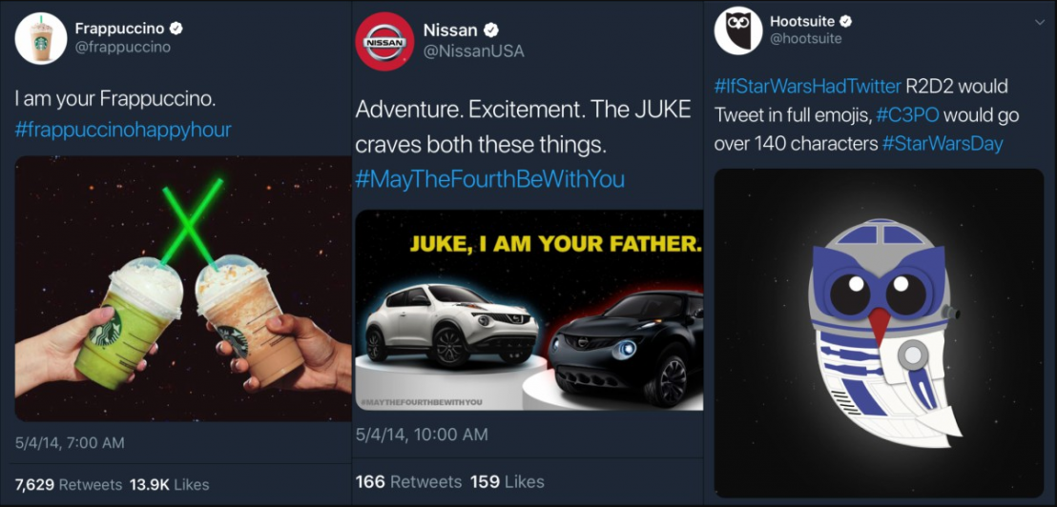Viewport: 1057px width, 507px height.
Task: Open the #MayTheFourthBeWithYou hashtag
Action: tap(489, 179)
